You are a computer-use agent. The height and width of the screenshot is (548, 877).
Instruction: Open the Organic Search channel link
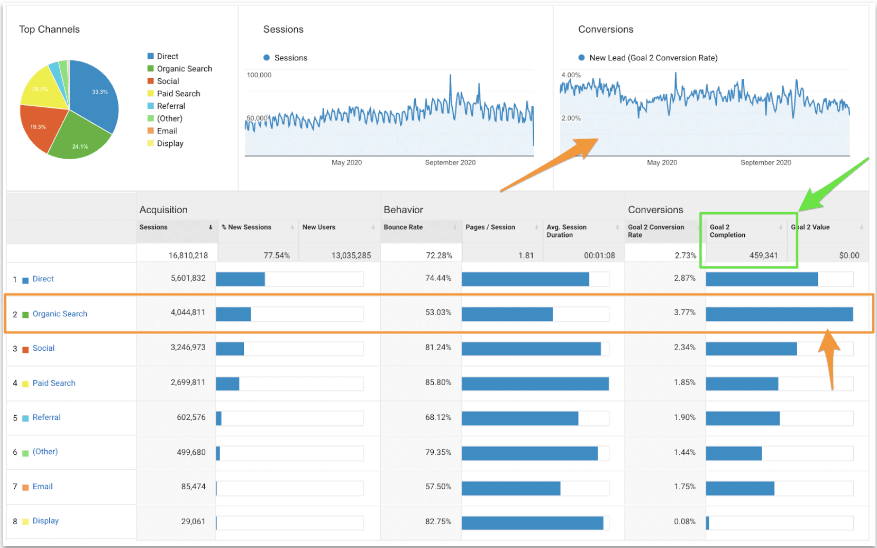60,314
